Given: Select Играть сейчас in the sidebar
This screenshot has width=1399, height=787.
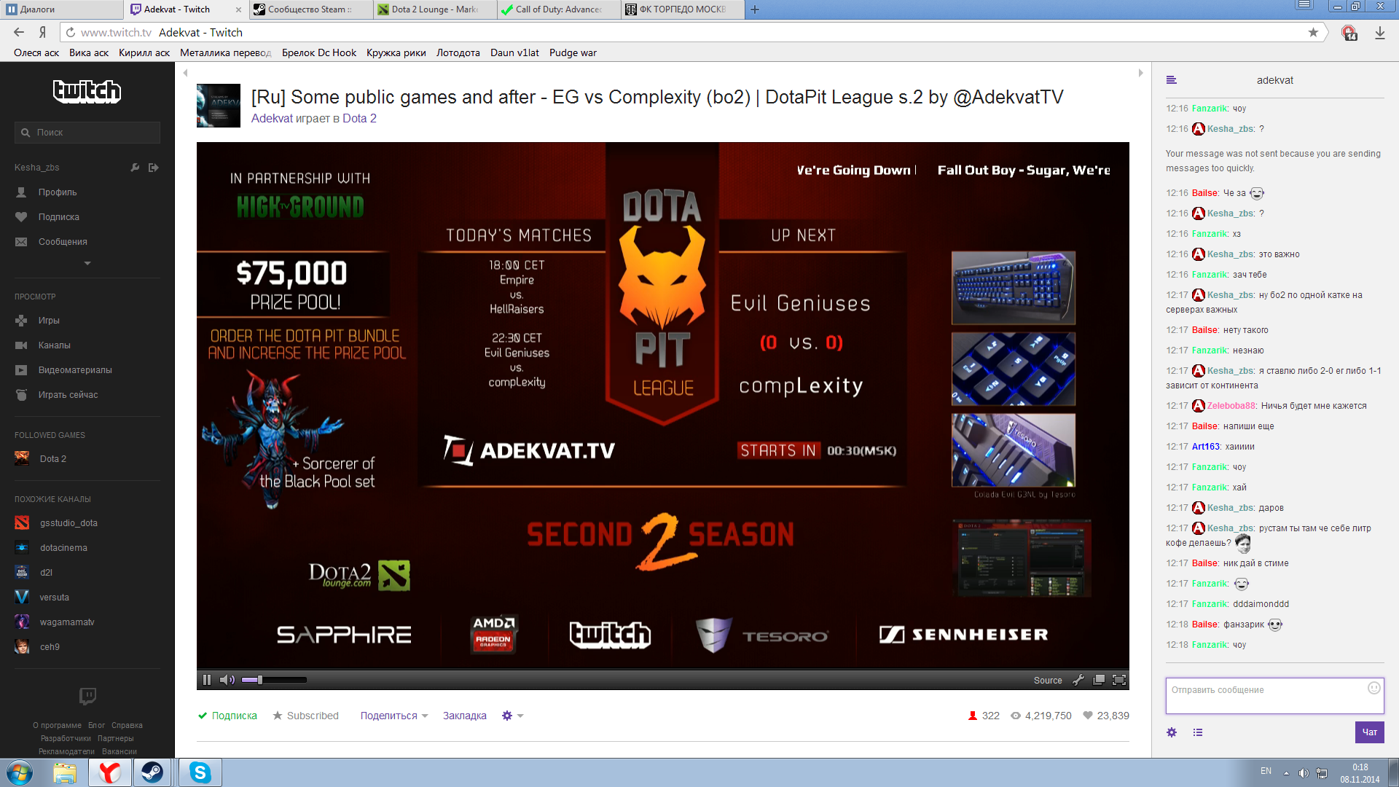Looking at the screenshot, I should (68, 395).
